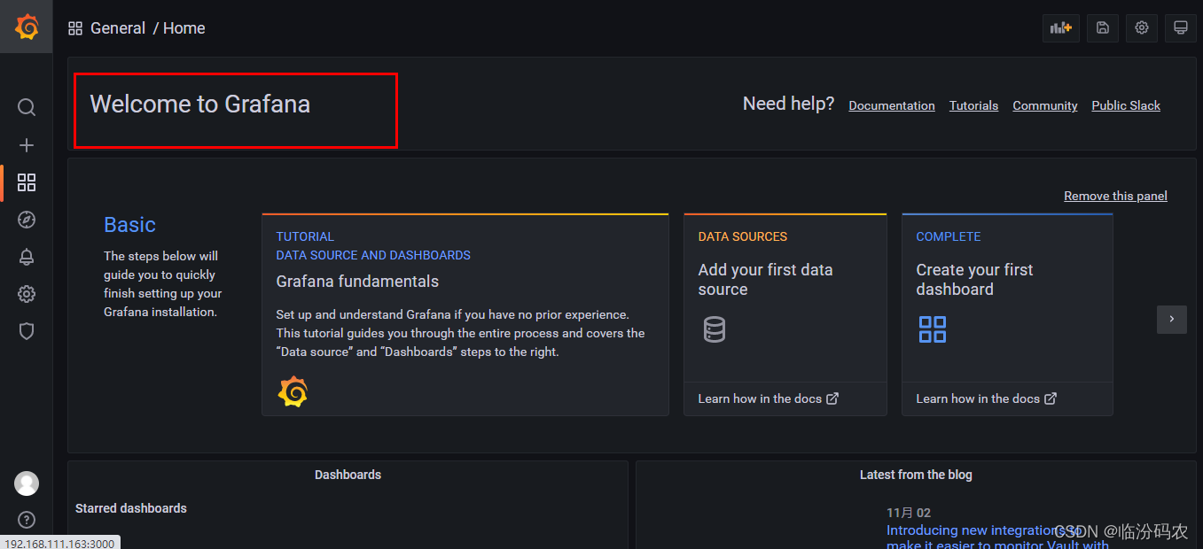Click the DATA SOURCE AND DASHBOARDS label

click(373, 255)
